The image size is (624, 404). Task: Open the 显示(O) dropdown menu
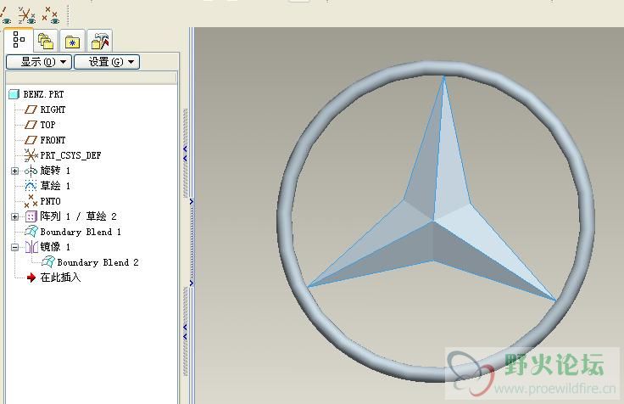[39, 62]
